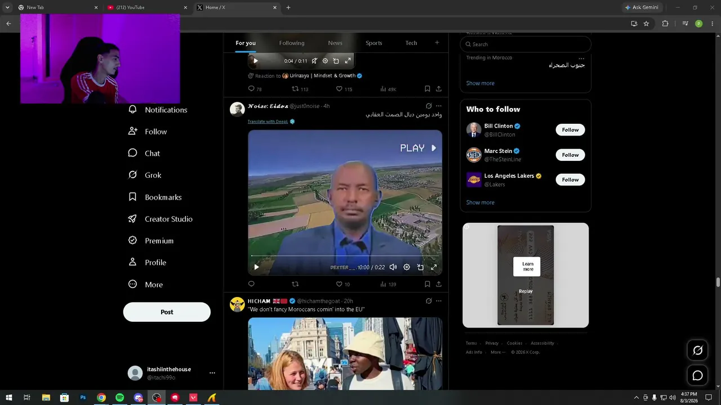Share the Noise: Eidos post with 139 views
The height and width of the screenshot is (405, 721).
pyautogui.click(x=438, y=284)
